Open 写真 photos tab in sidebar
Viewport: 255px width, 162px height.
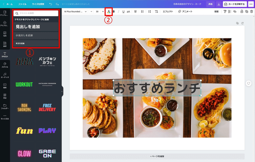click(x=5, y=34)
